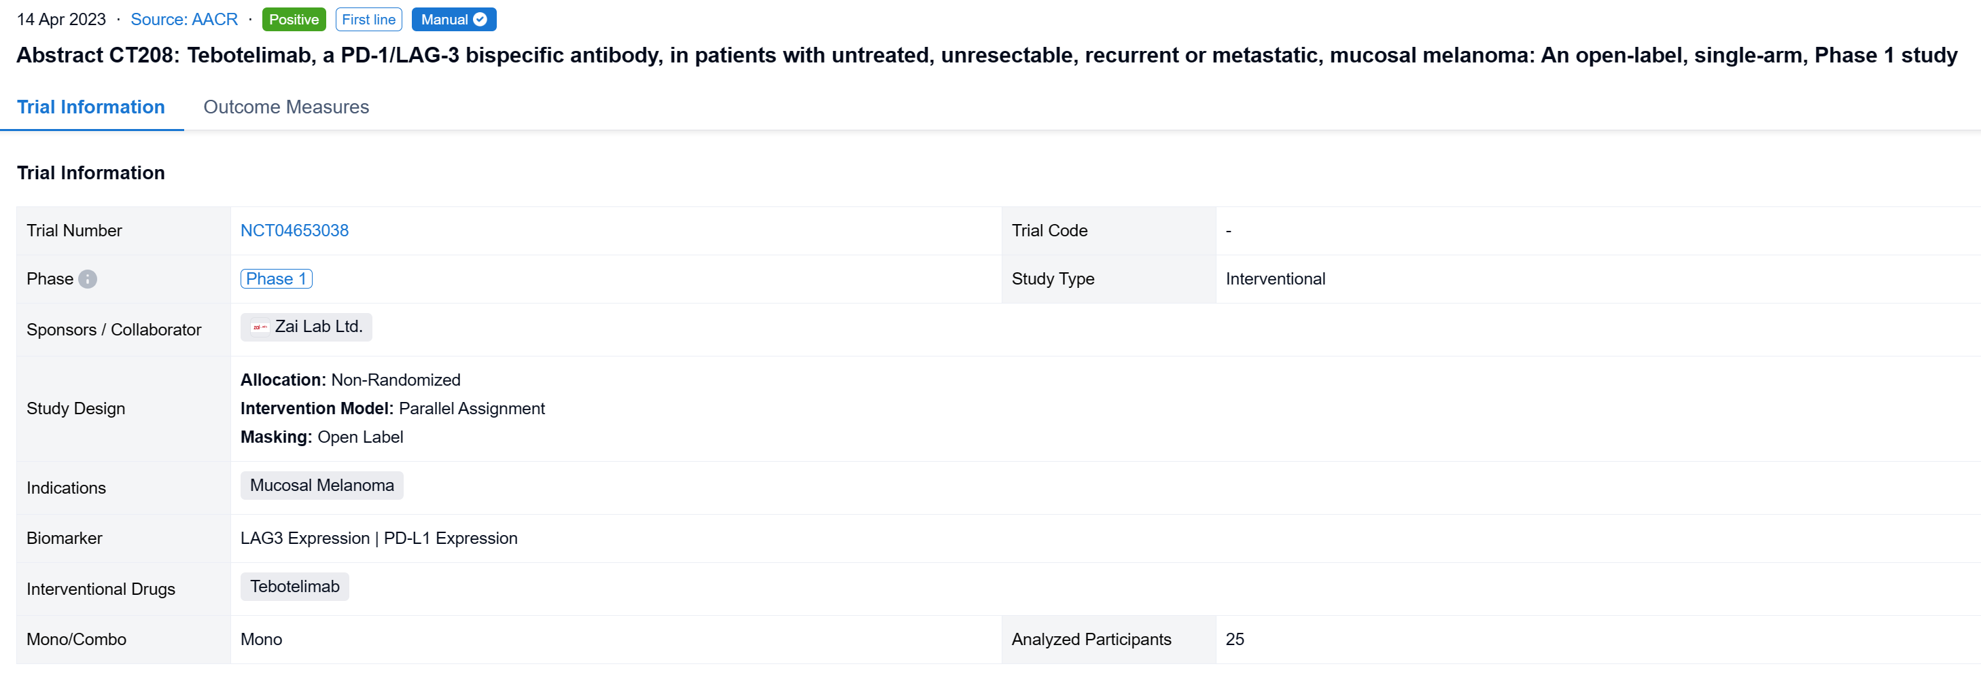This screenshot has height=677, width=1981.
Task: Click the Source: AACR link
Action: click(x=183, y=19)
